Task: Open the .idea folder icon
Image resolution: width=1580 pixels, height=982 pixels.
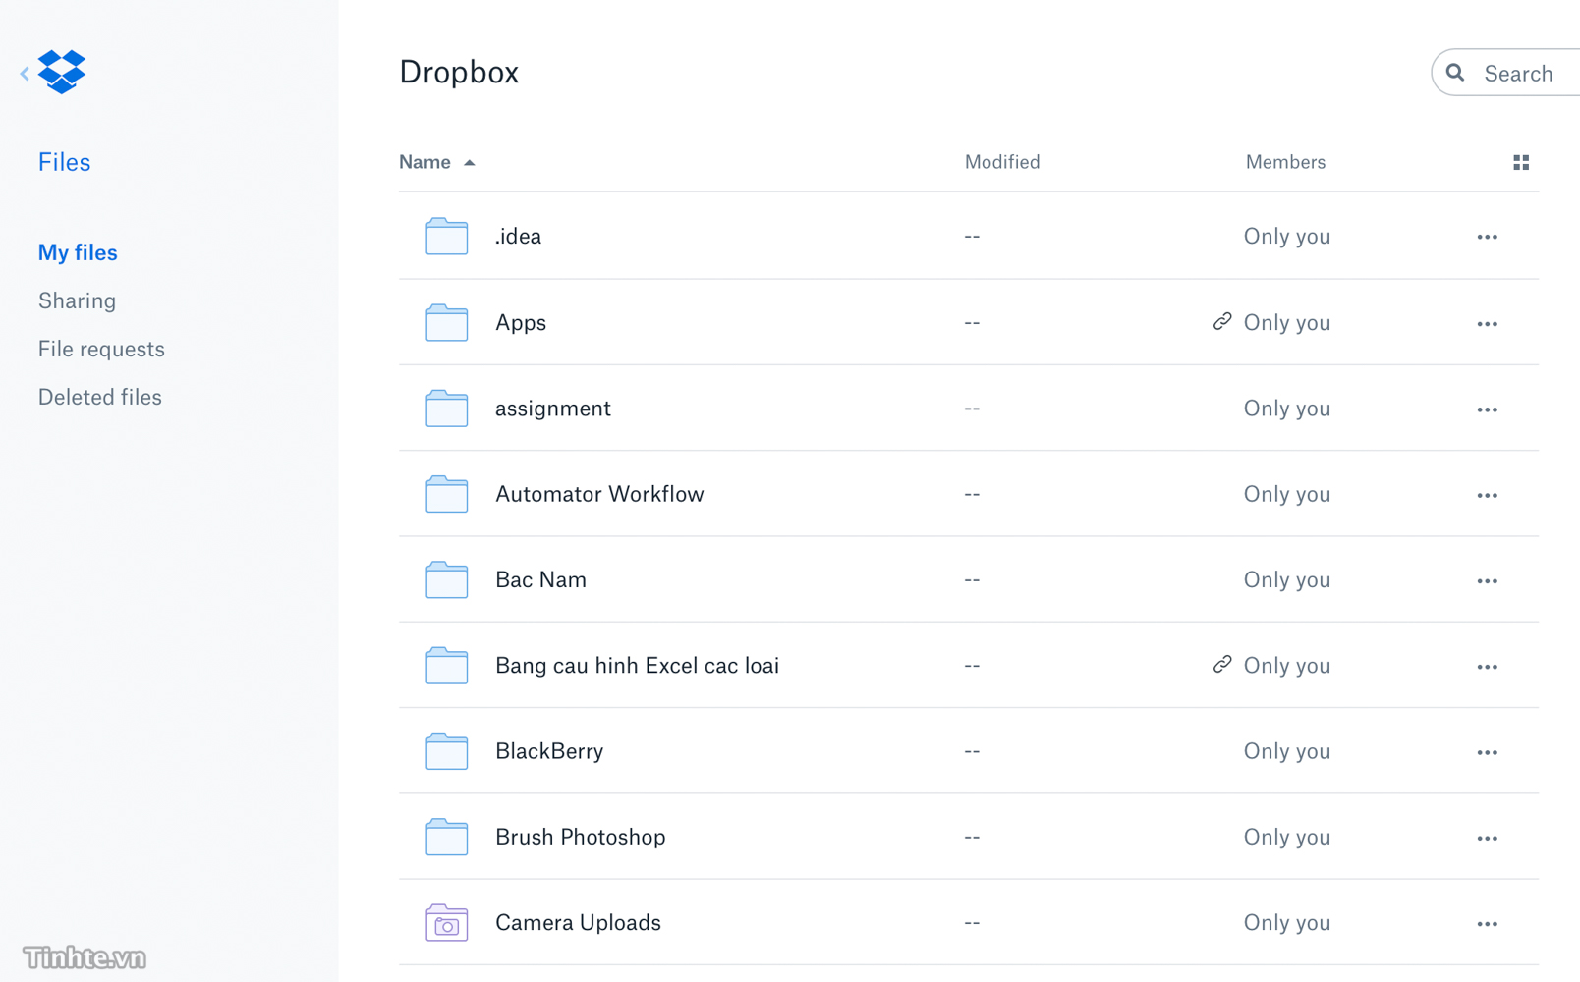Action: click(x=446, y=236)
